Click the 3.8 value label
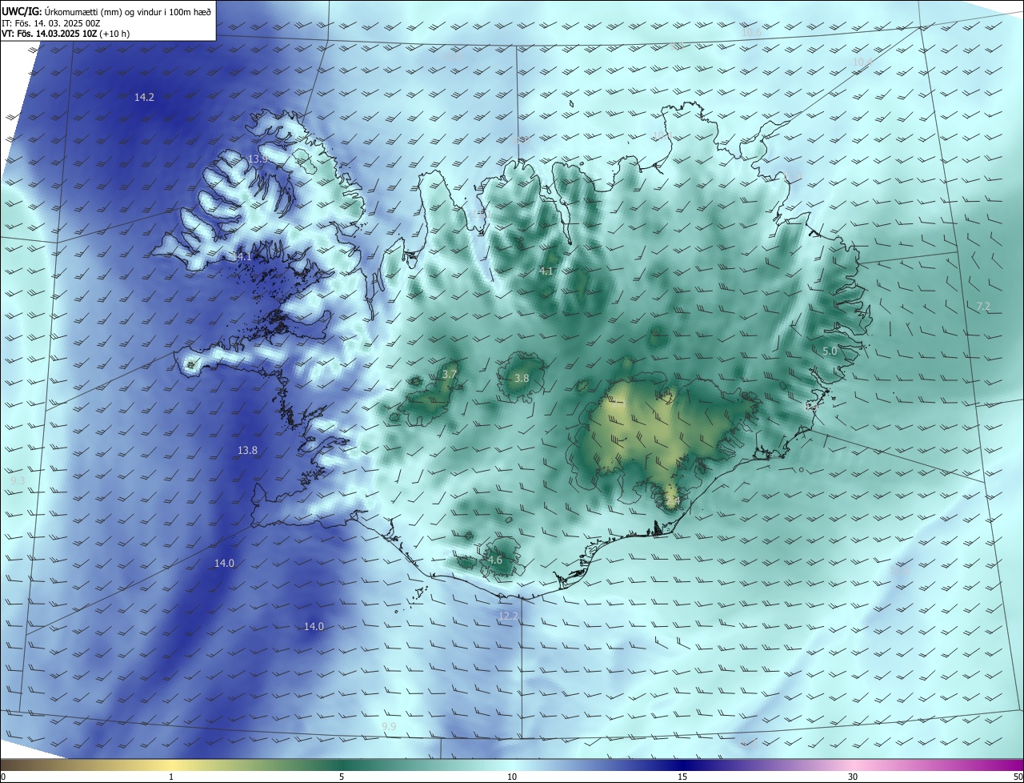 (x=522, y=378)
